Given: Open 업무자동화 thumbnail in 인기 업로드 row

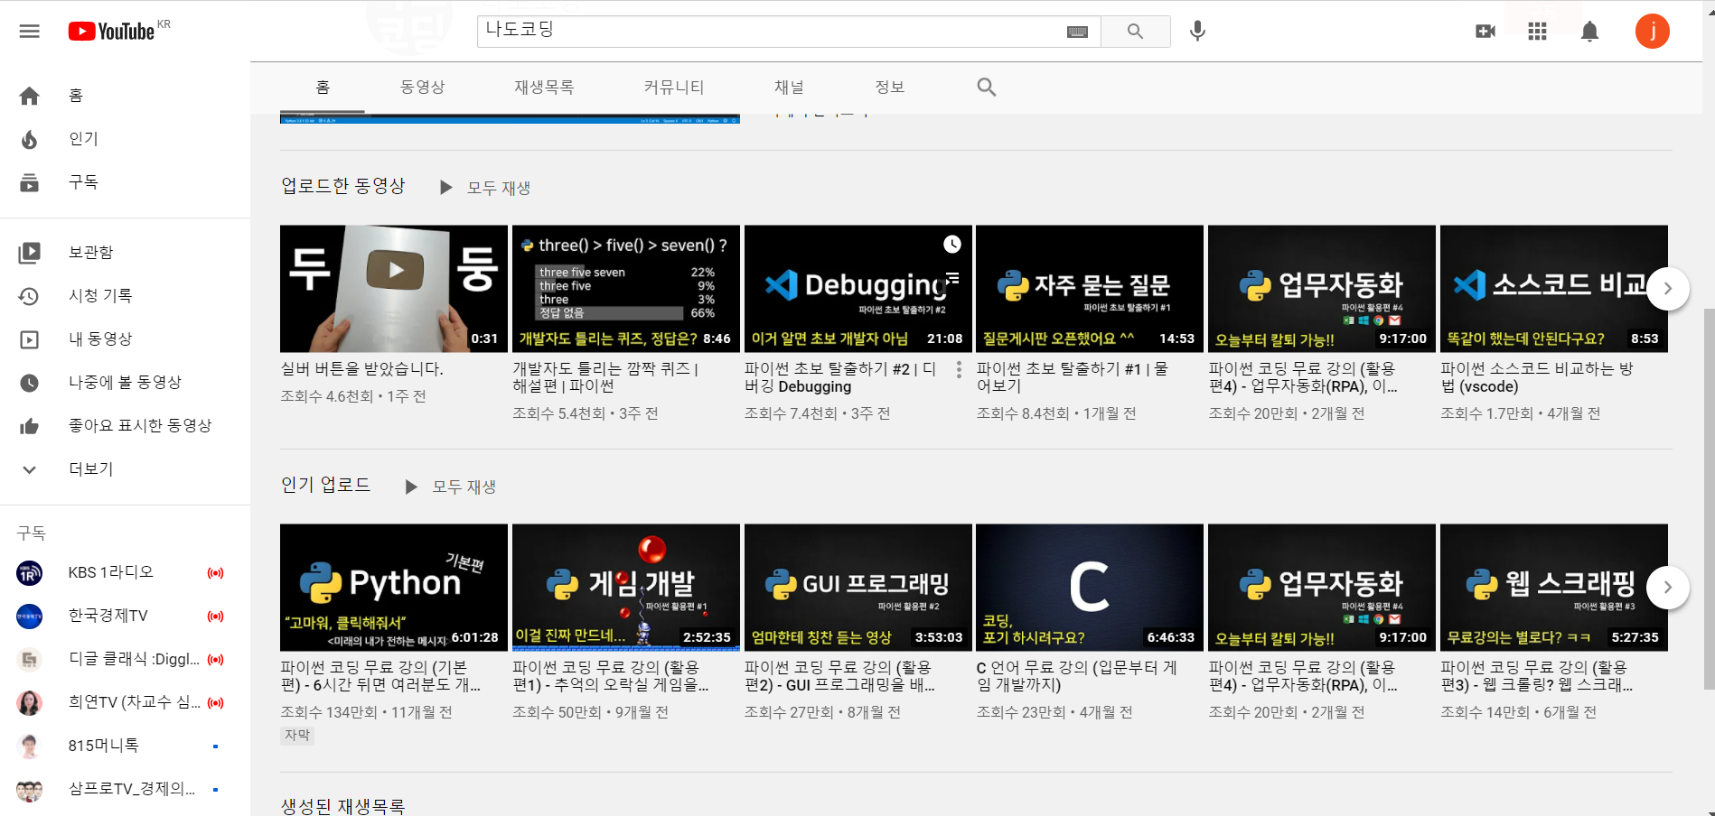Looking at the screenshot, I should 1322,588.
